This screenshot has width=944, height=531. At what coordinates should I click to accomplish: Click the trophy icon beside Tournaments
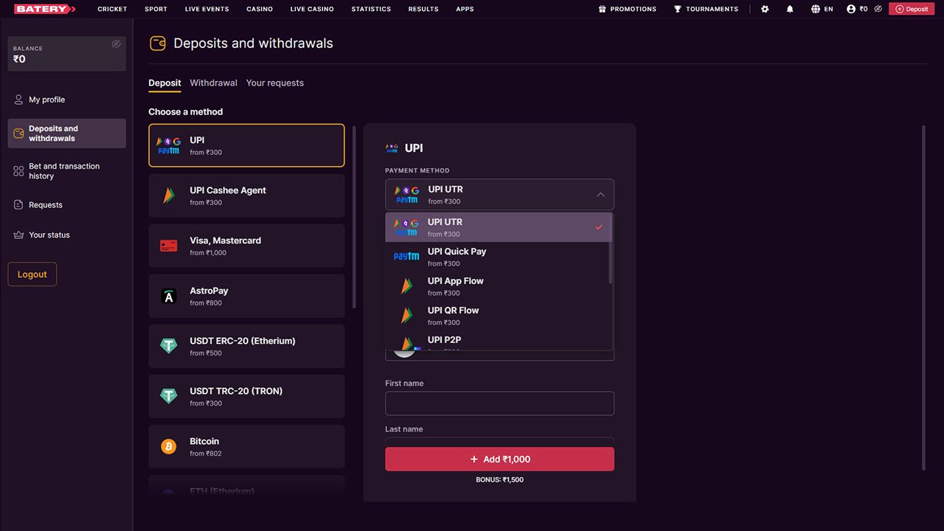pyautogui.click(x=677, y=9)
